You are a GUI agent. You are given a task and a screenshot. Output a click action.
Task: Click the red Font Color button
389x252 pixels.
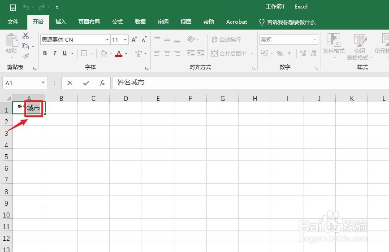click(x=119, y=53)
